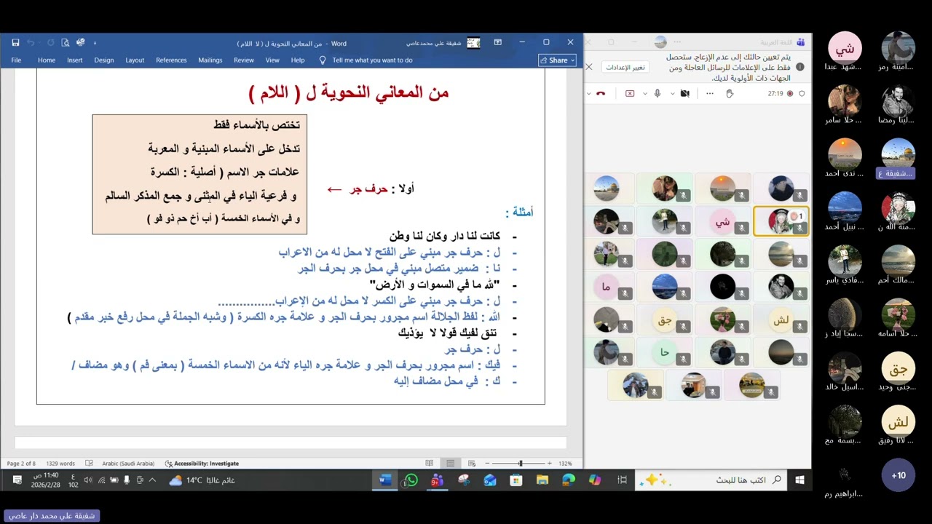The width and height of the screenshot is (932, 524).
Task: Open Microsoft Store from the taskbar
Action: [516, 480]
